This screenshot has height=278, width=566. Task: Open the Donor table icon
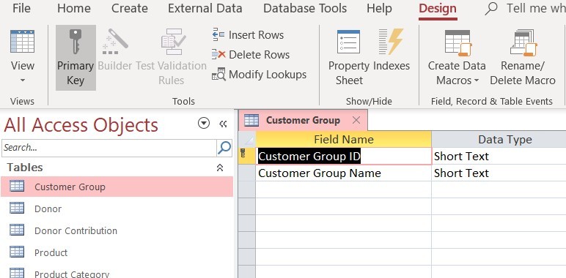17,209
